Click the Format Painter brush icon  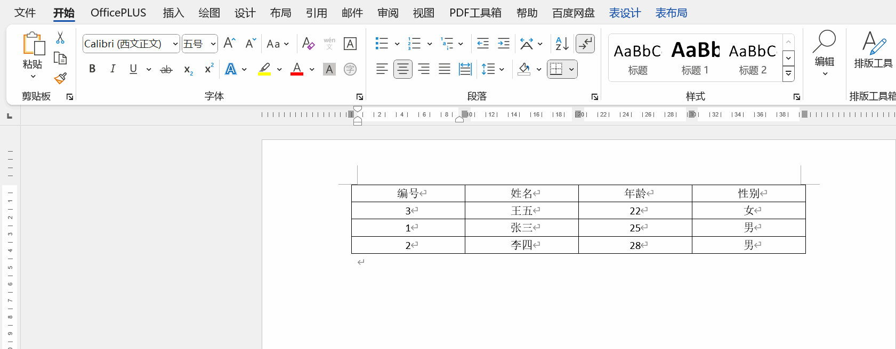point(60,79)
